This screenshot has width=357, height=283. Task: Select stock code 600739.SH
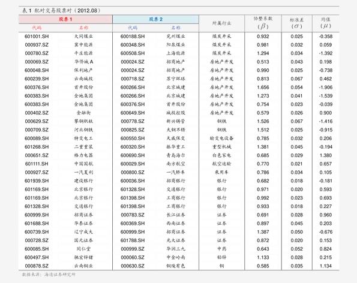click(x=37, y=232)
